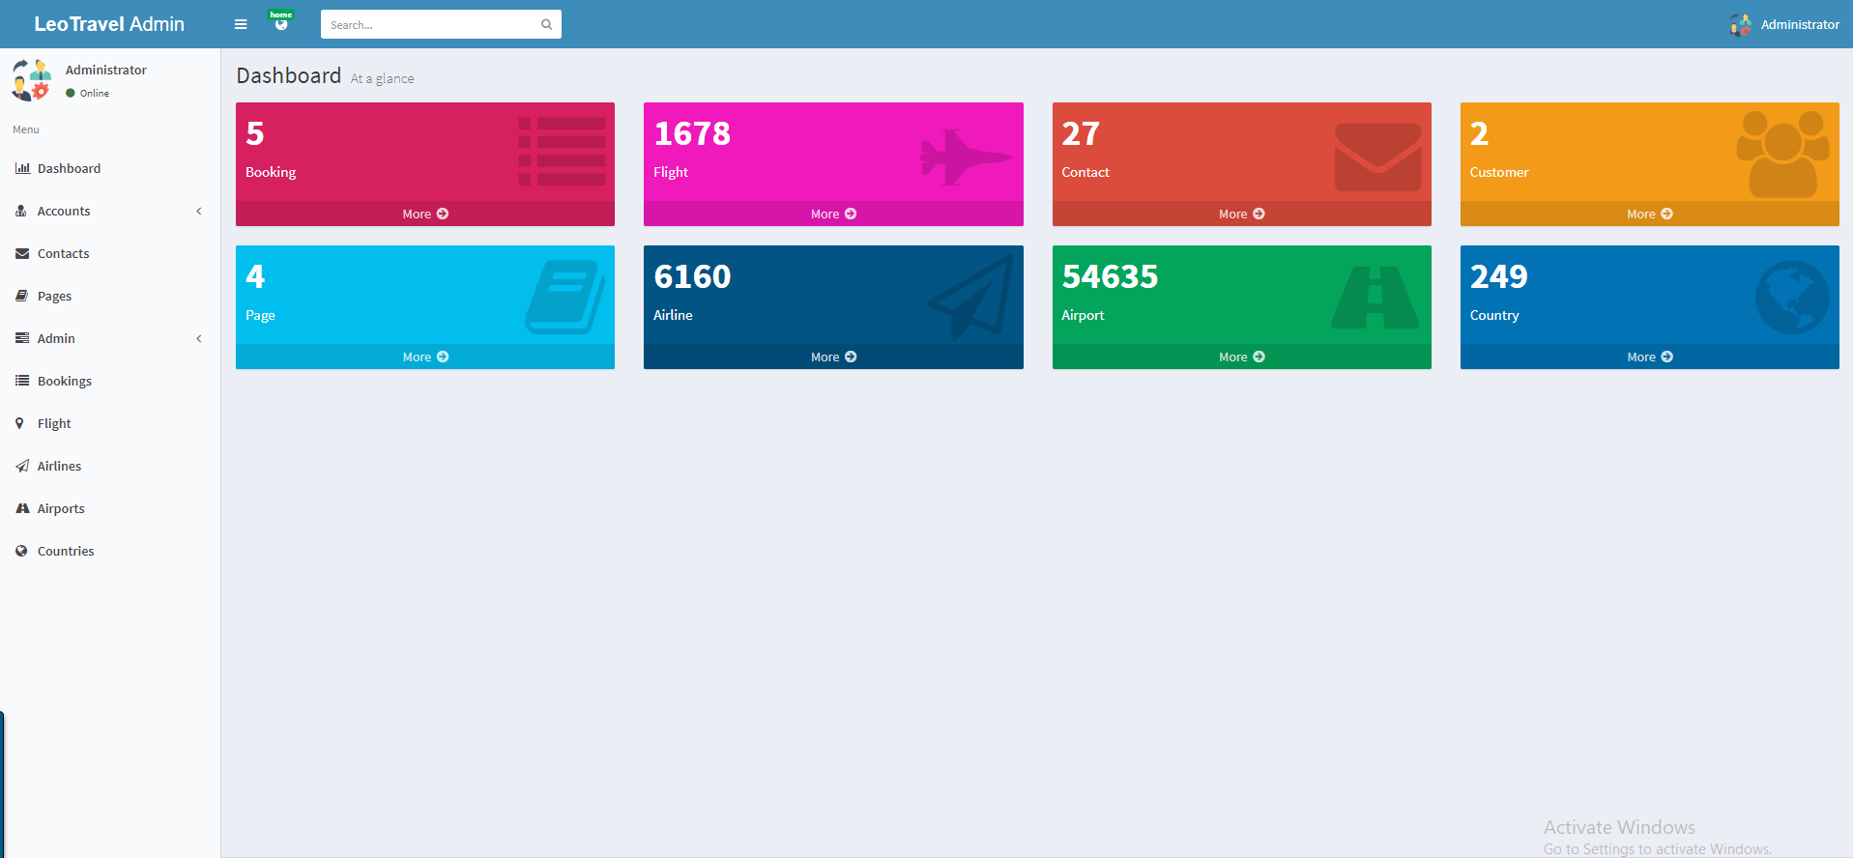Click the search magnifier icon
Image resolution: width=1853 pixels, height=858 pixels.
[546, 25]
